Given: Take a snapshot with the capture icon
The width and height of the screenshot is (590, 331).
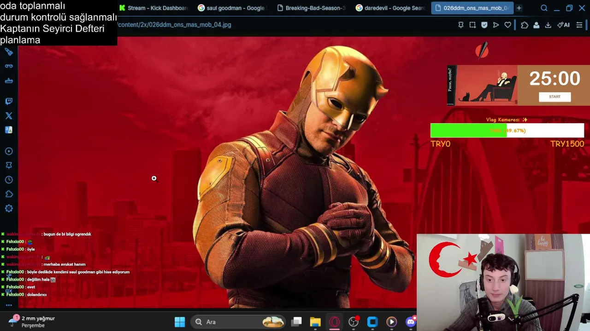Looking at the screenshot, I should pos(472,25).
